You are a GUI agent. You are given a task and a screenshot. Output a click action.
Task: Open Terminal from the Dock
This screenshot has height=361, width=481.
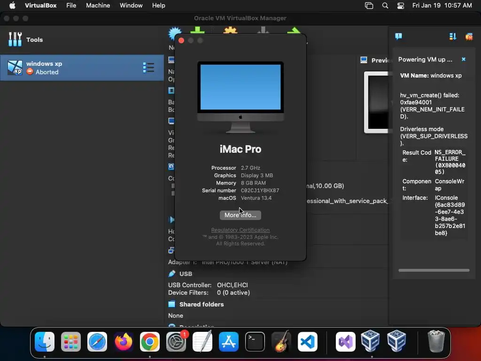click(x=255, y=342)
